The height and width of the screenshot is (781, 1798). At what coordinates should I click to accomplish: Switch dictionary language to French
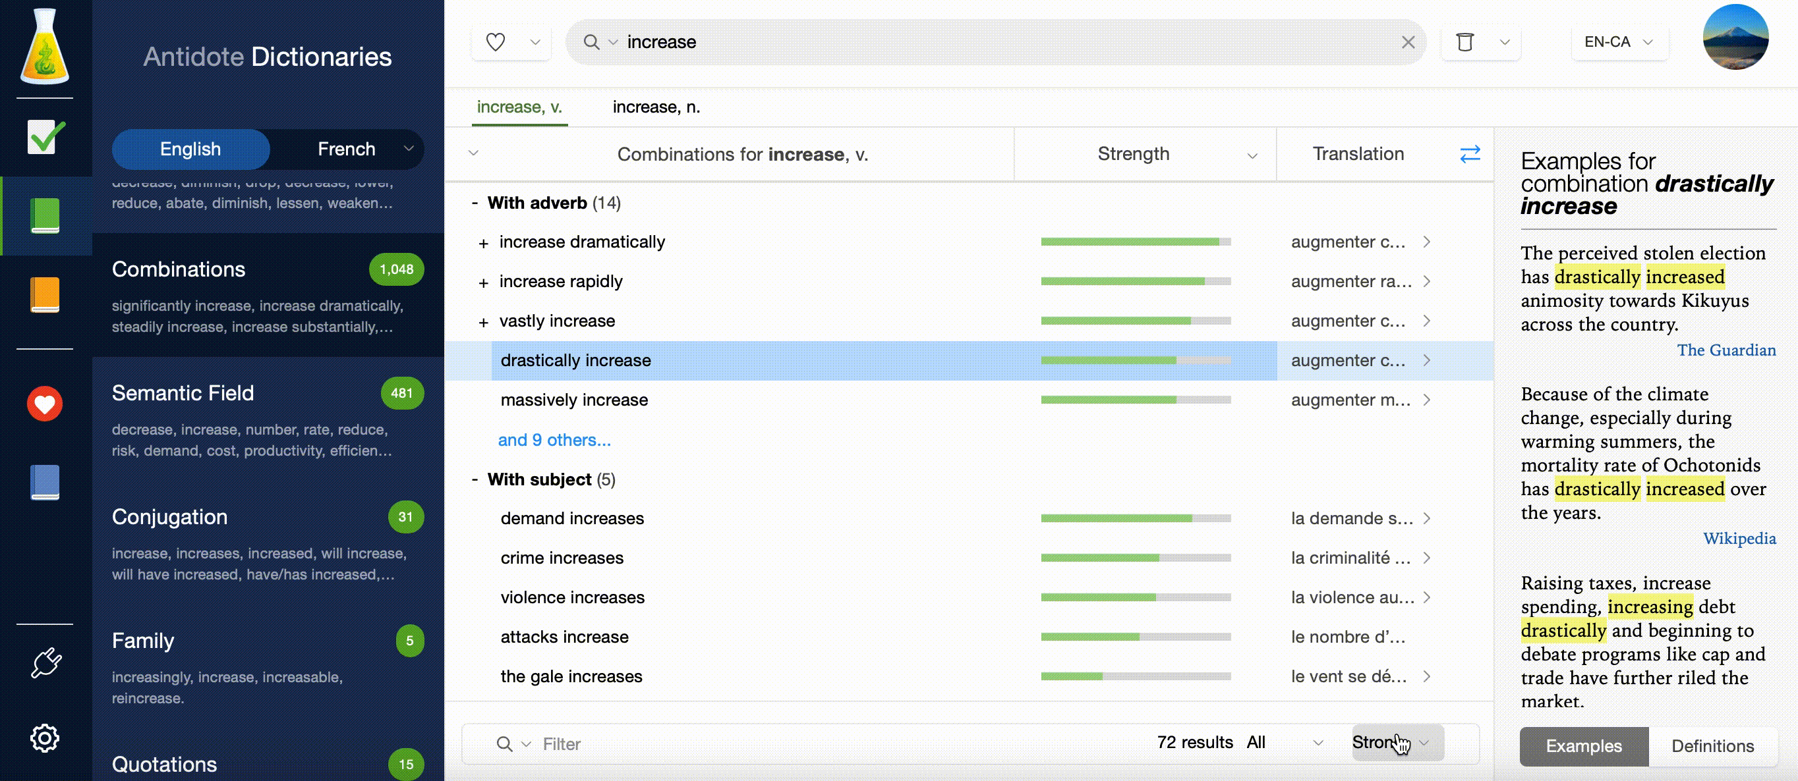pos(346,149)
